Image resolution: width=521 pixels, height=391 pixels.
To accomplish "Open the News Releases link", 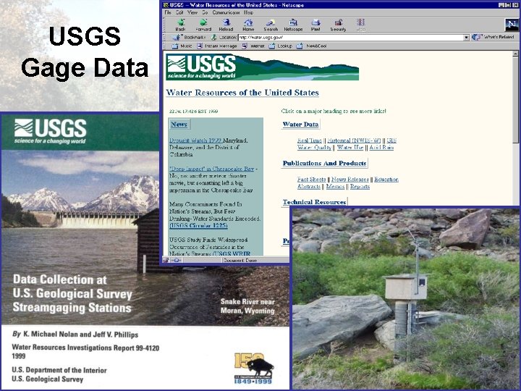I will click(x=350, y=180).
